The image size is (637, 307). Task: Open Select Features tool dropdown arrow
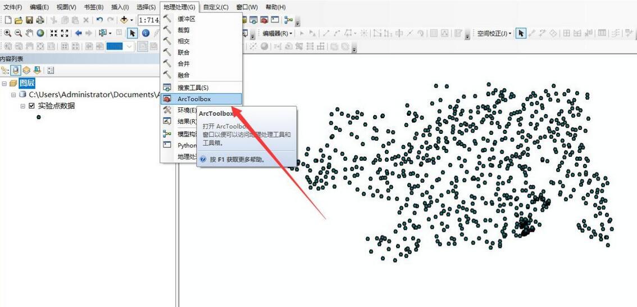[110, 33]
